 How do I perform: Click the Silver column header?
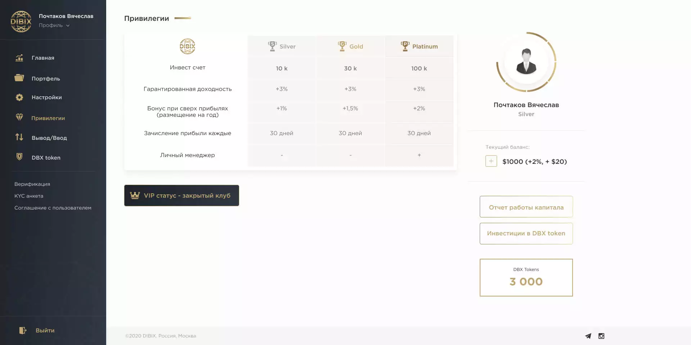[282, 46]
